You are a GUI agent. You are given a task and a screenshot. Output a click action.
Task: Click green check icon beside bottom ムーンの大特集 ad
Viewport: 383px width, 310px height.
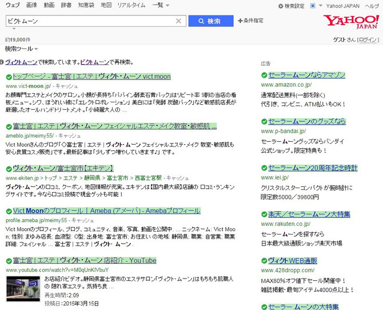264,307
